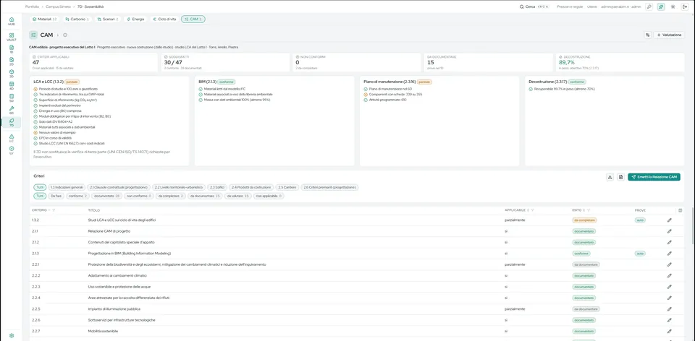This screenshot has height=341, width=695.
Task: Click the page vertical scrollbar
Action: coord(693,225)
